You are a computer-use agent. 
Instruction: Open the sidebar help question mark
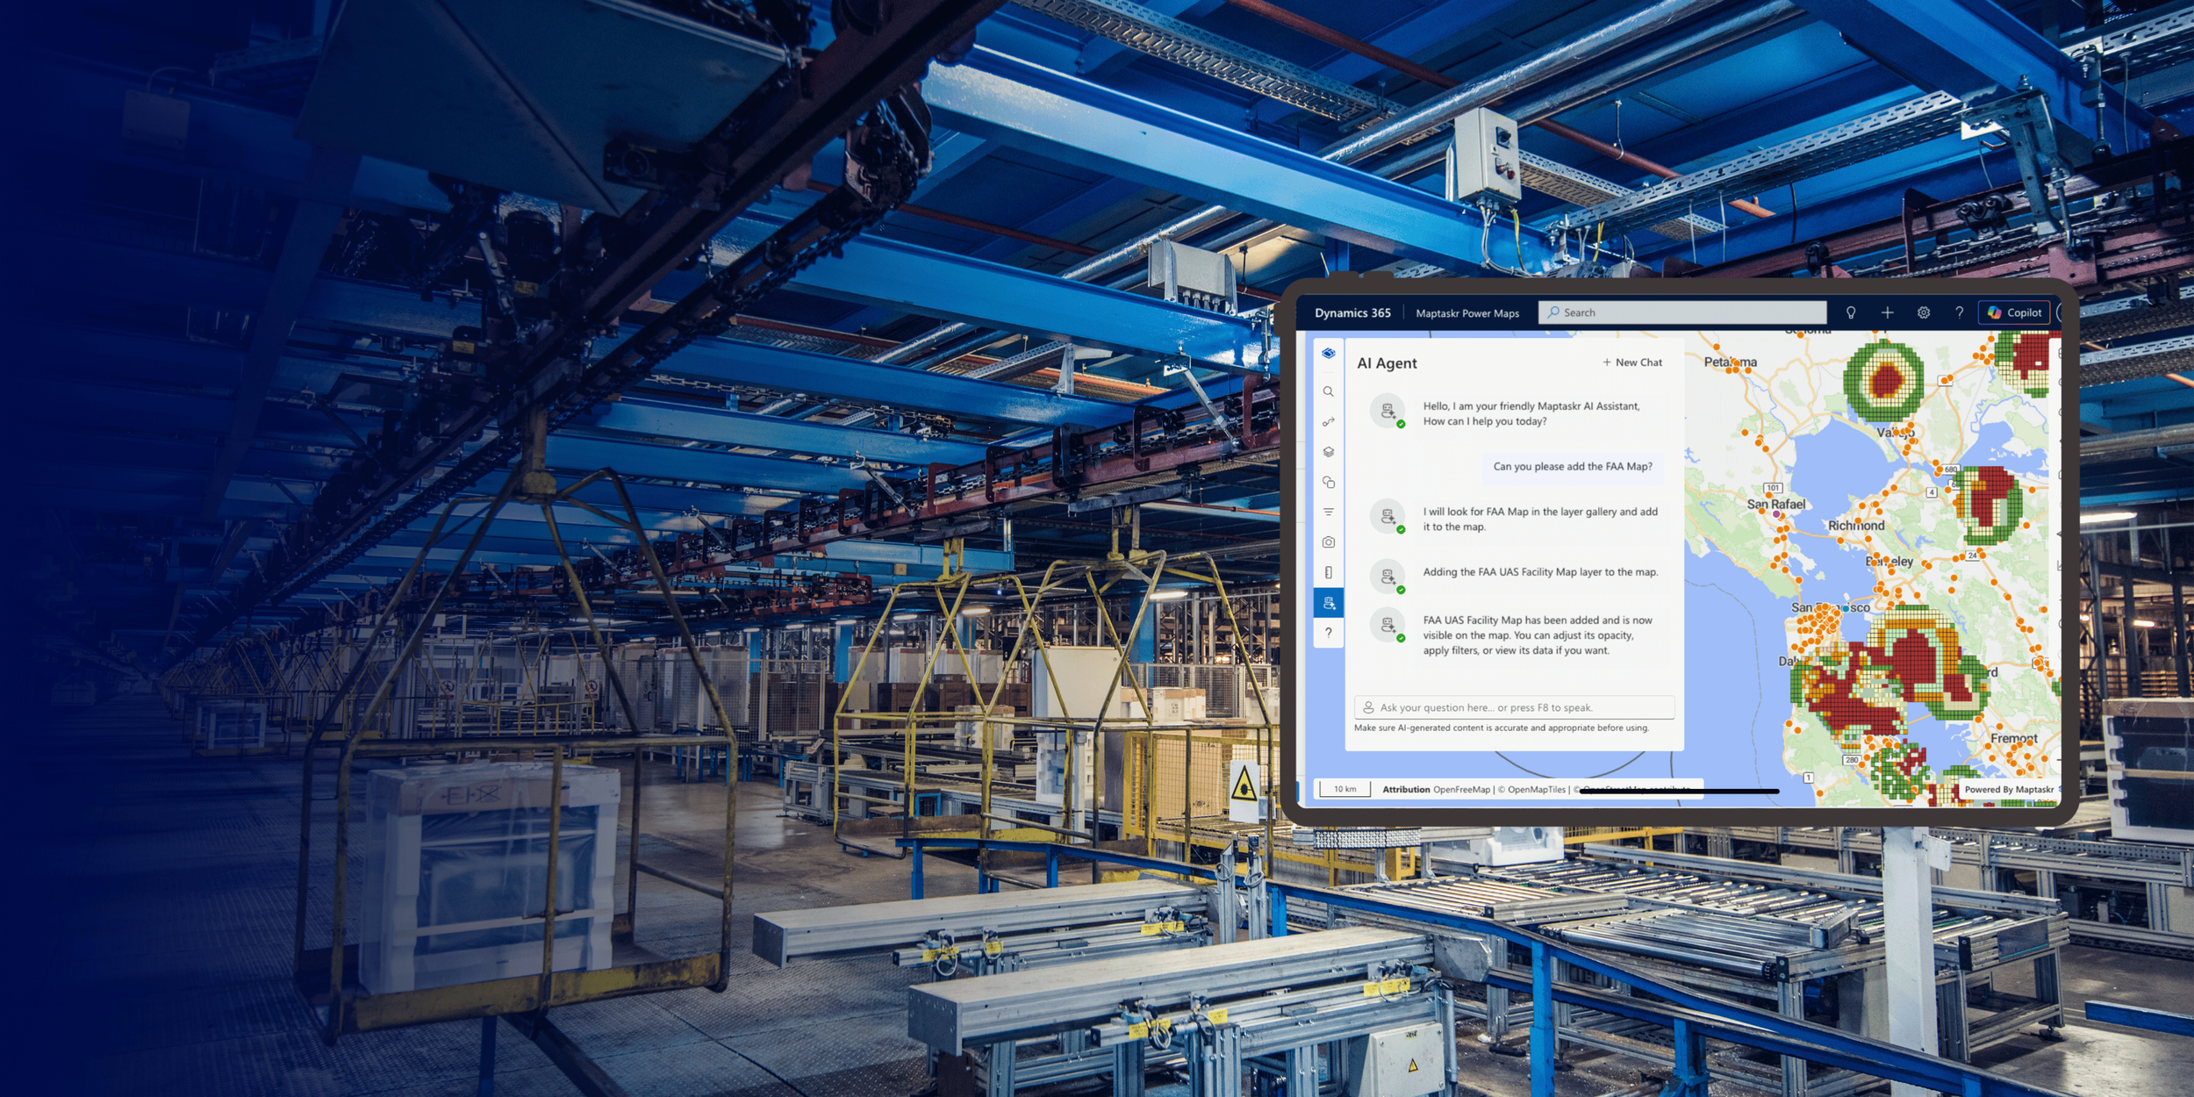1328,633
